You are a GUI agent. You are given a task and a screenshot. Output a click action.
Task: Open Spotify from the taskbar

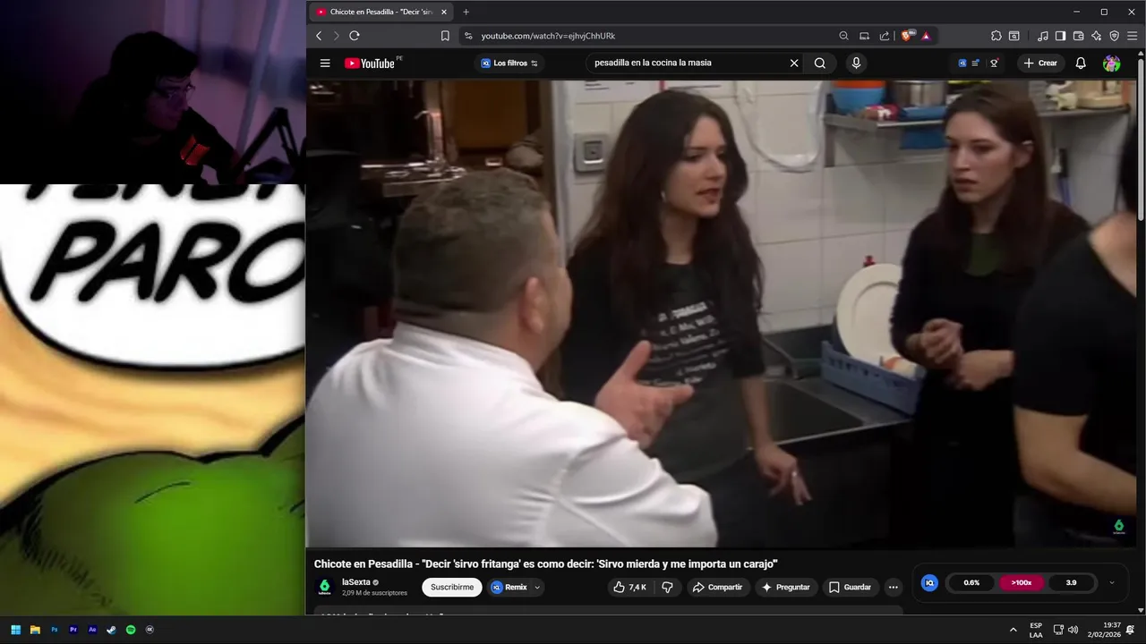tap(131, 630)
